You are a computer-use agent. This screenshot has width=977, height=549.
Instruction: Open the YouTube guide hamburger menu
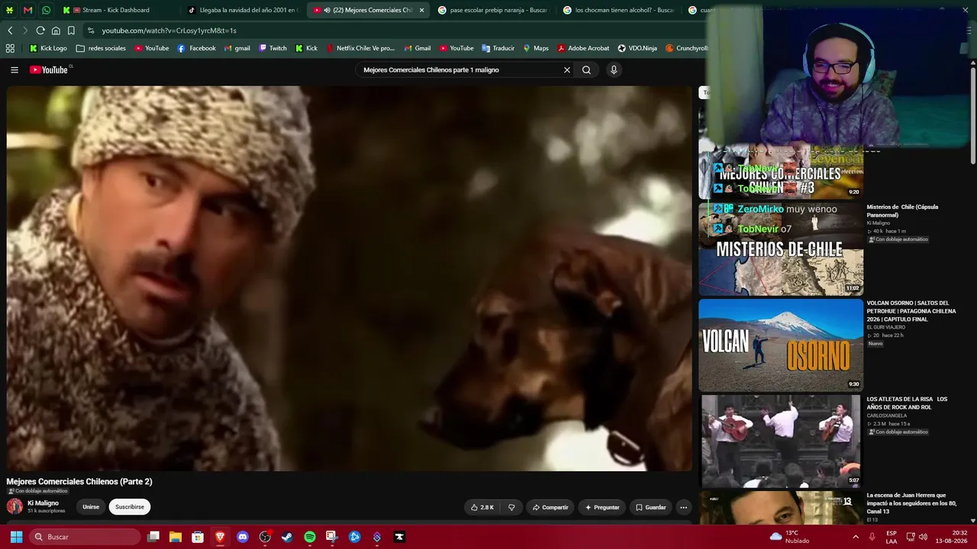point(15,70)
